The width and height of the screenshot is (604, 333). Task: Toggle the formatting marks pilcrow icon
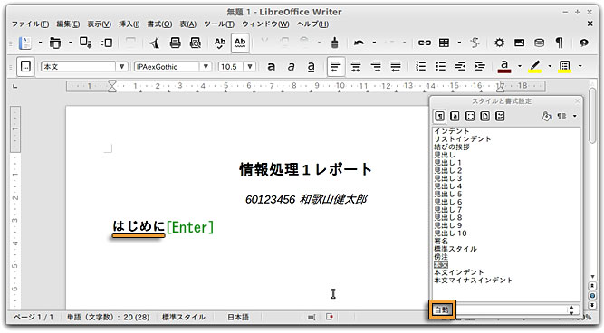(560, 43)
